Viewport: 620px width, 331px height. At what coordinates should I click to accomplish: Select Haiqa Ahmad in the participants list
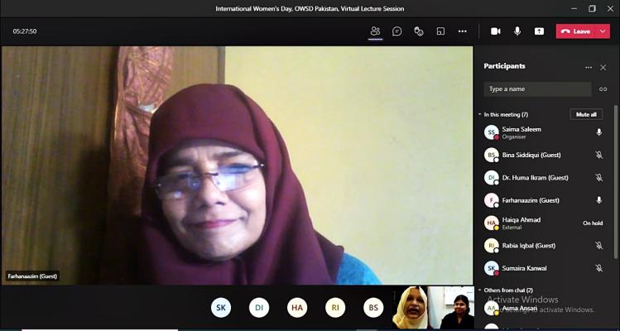tap(521, 223)
